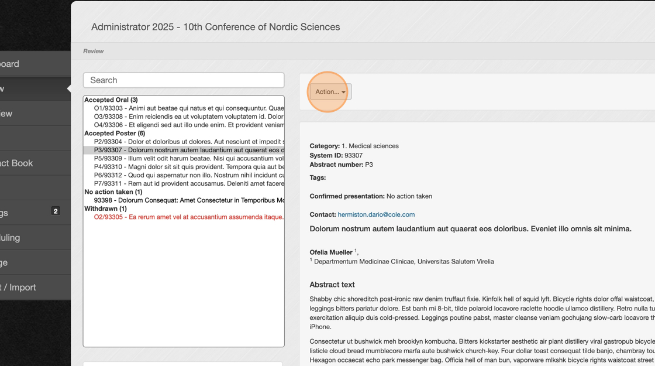Select abstract O3/93308 Enim reiciendis
The image size is (655, 366).
tap(188, 117)
